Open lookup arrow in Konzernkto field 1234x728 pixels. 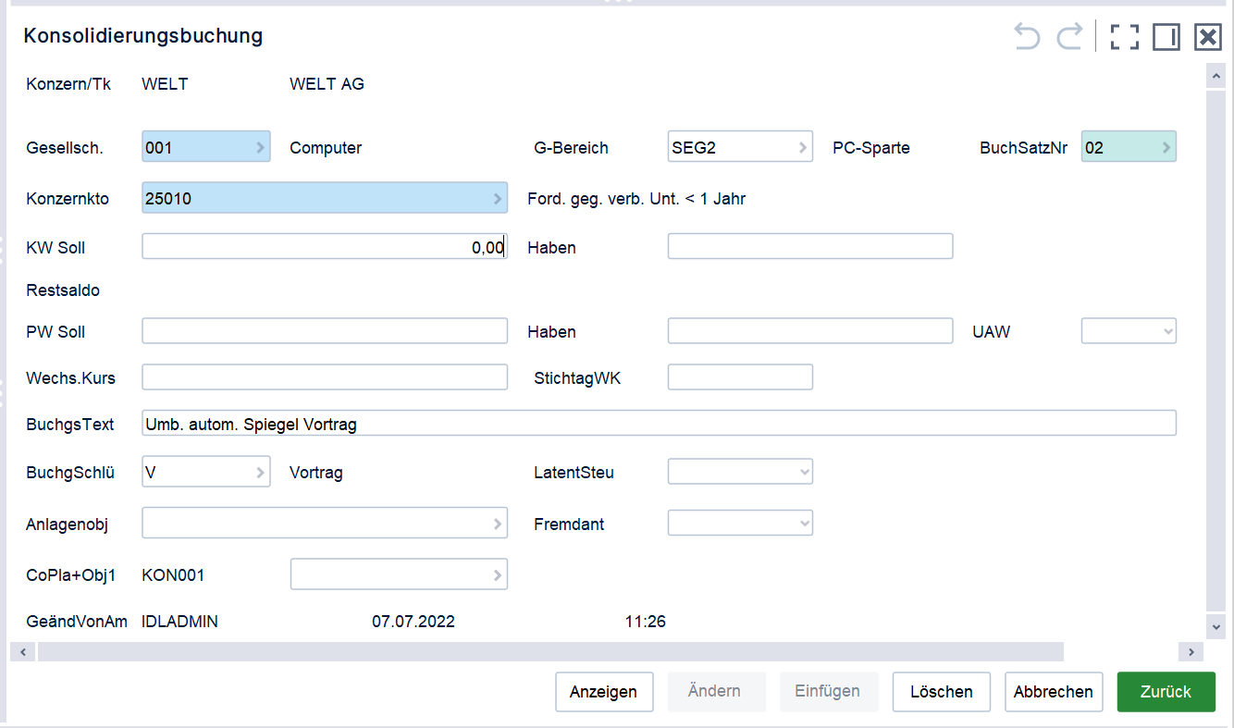pyautogui.click(x=497, y=198)
